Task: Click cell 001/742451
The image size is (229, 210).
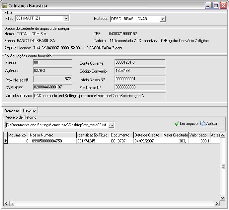Action: tap(93, 141)
